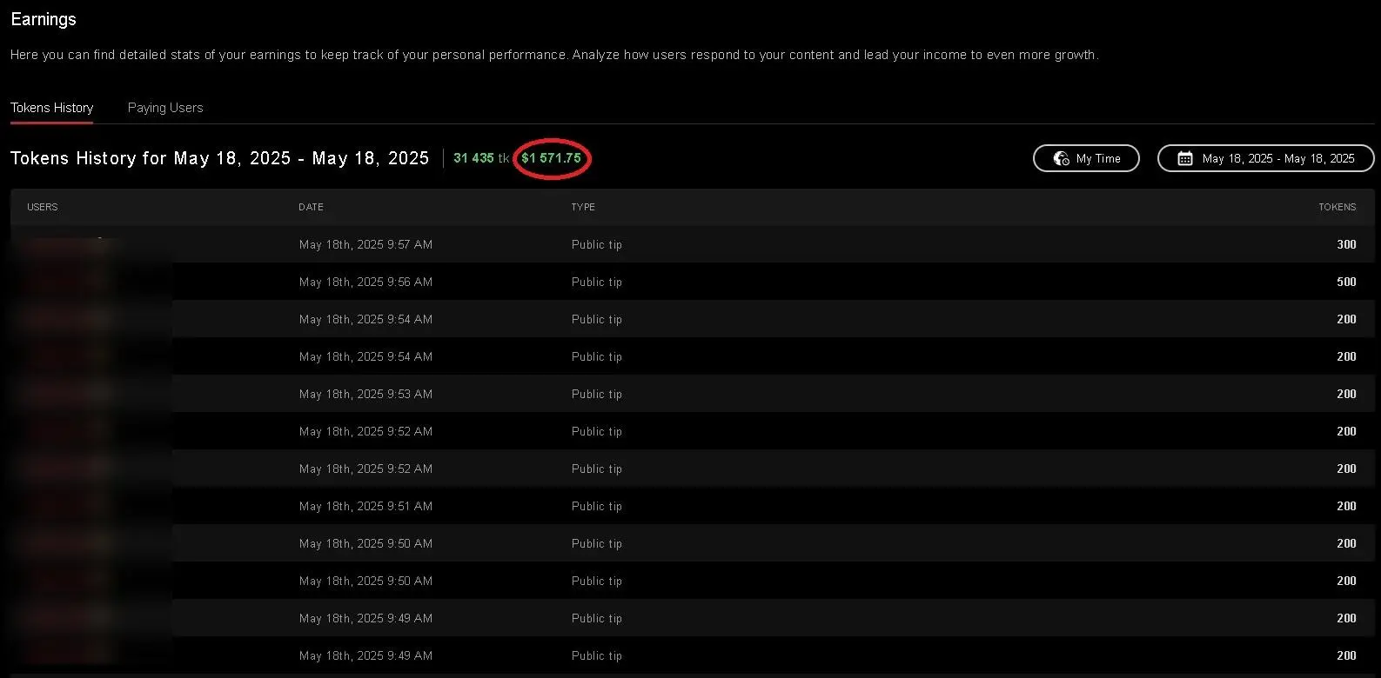Select the 9:51 AM tip entry date

365,507
